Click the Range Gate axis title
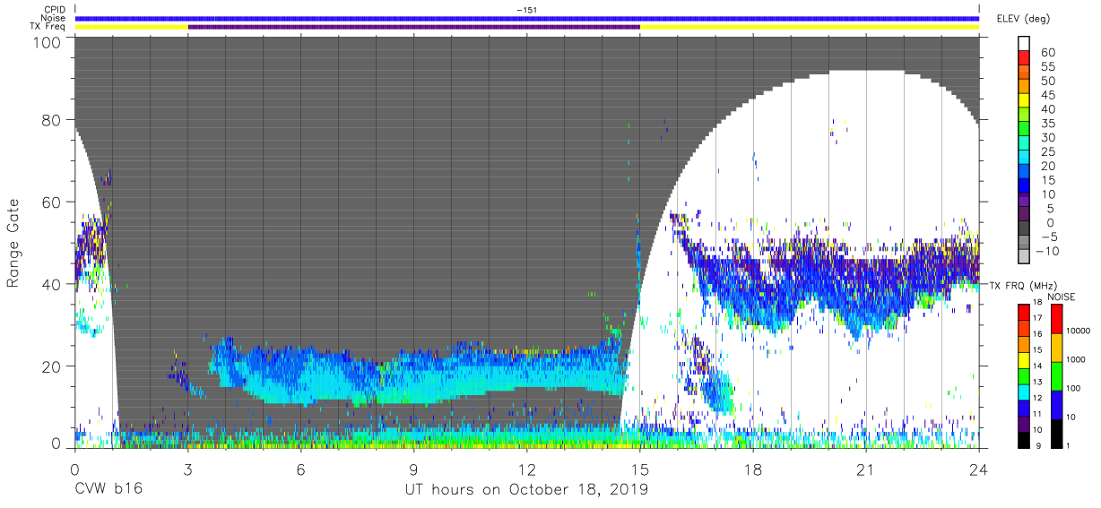Screen dimensions: 1101x508 [x=13, y=244]
